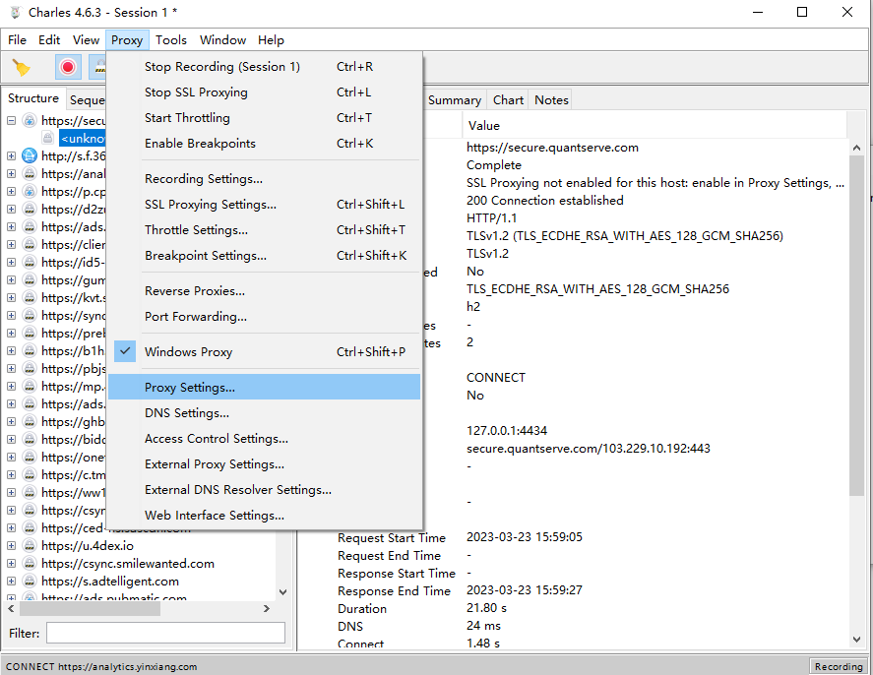Open Port Forwarding... menu item
Viewport: 873px width, 675px height.
[264, 317]
